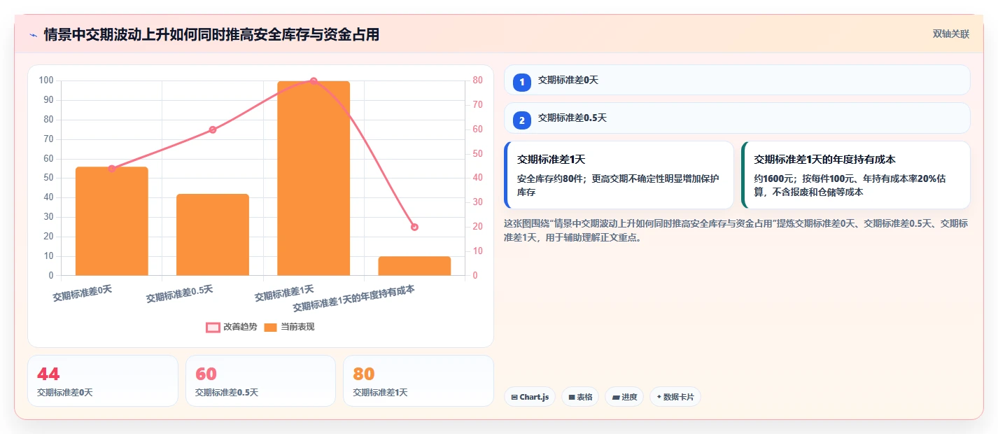This screenshot has width=998, height=434.
Task: Click the 双轴关联 label in header
Action: pos(950,34)
